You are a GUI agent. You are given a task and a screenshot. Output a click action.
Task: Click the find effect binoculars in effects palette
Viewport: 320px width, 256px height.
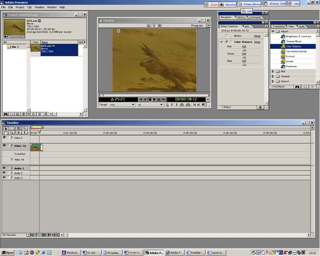click(x=298, y=86)
